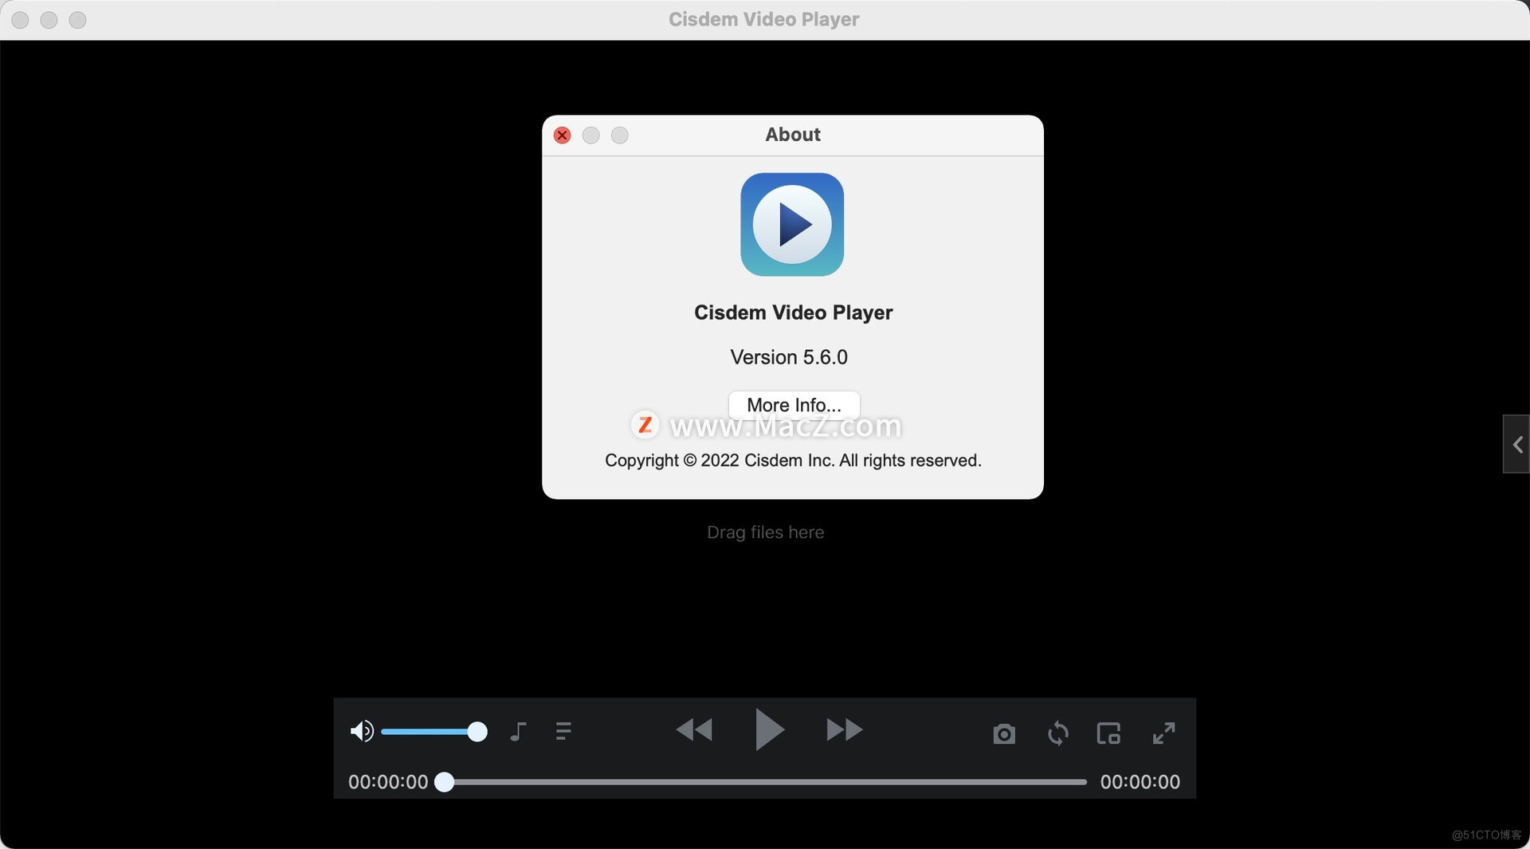1530x849 pixels.
Task: Open the playlist list icon
Action: [563, 731]
